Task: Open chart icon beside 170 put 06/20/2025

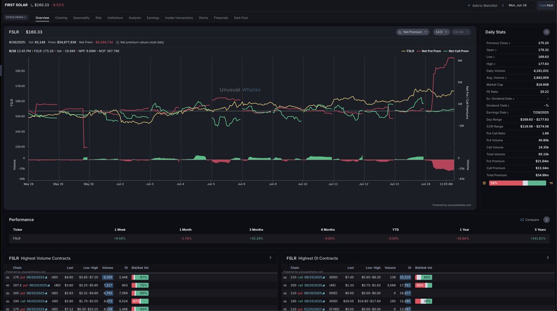Action: point(46,277)
